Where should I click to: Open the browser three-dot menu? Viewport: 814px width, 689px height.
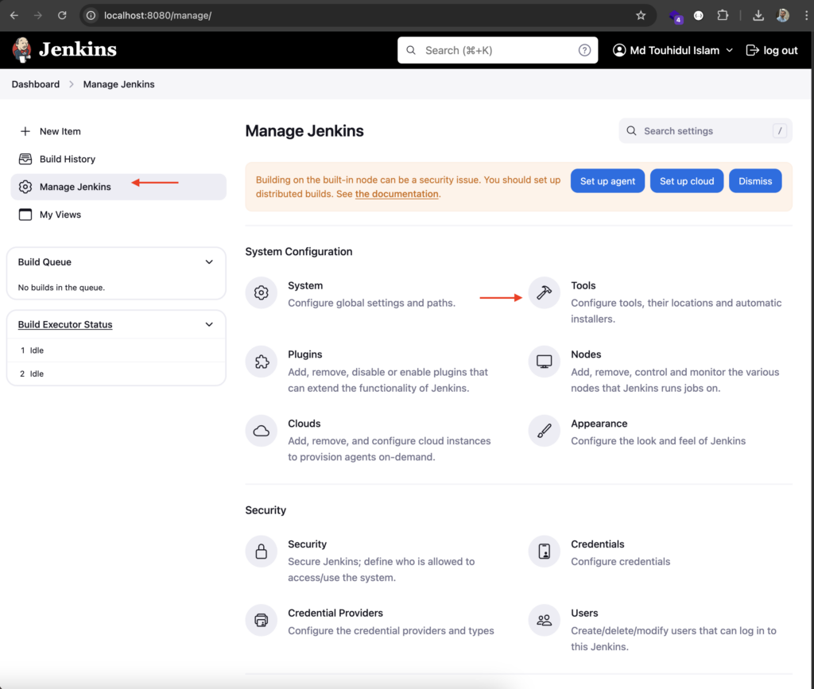[x=806, y=16]
